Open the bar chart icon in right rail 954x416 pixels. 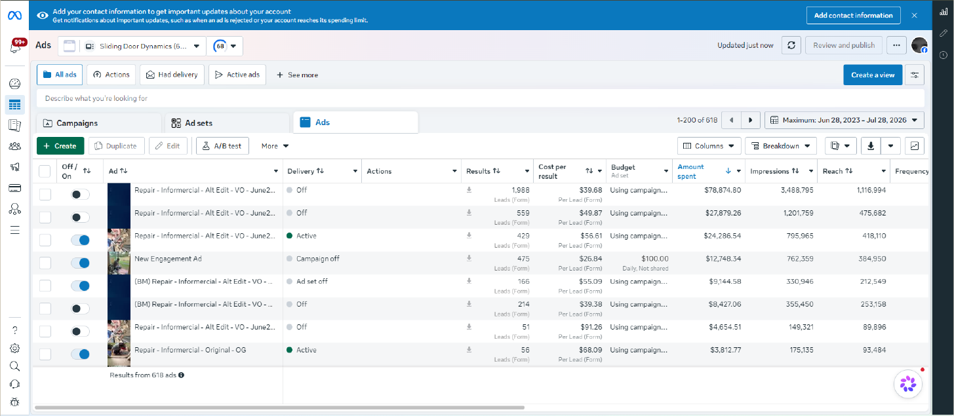pos(943,11)
